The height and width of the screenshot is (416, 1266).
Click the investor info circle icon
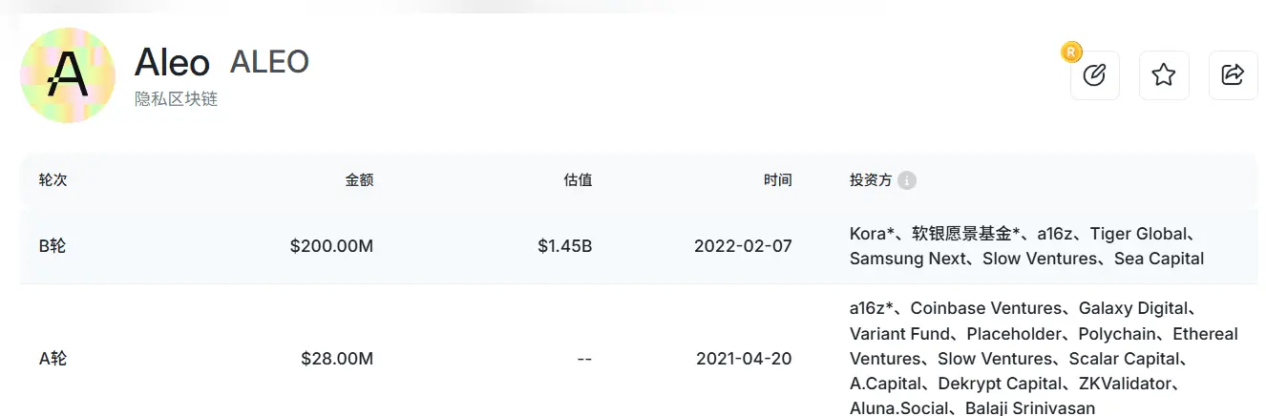907,180
